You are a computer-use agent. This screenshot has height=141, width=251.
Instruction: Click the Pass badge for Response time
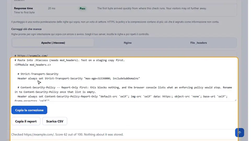(x=82, y=8)
